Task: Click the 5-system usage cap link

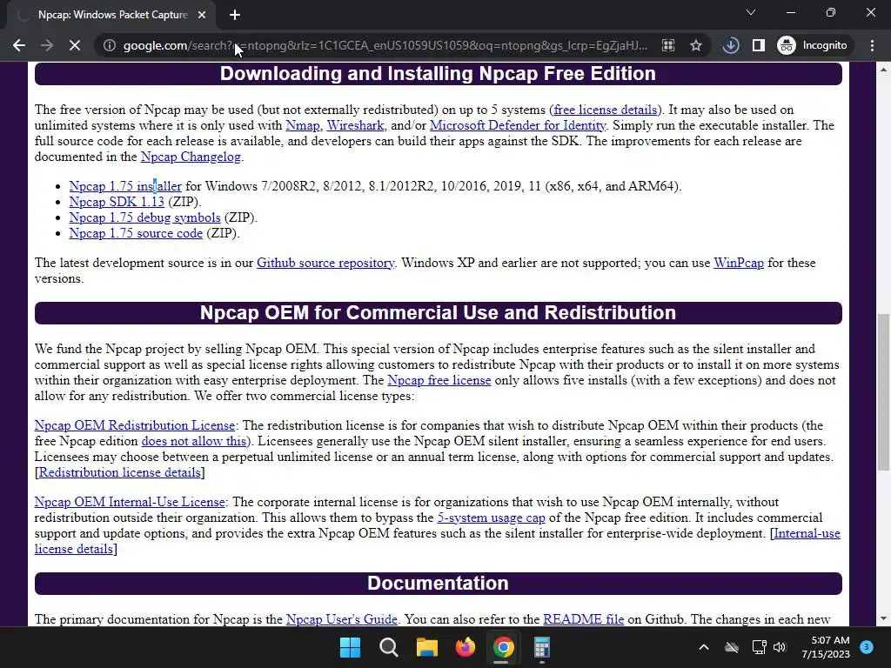Action: [x=491, y=518]
